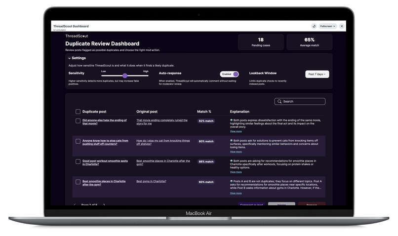Click the Explanation column header
The width and height of the screenshot is (398, 236).
tap(239, 112)
